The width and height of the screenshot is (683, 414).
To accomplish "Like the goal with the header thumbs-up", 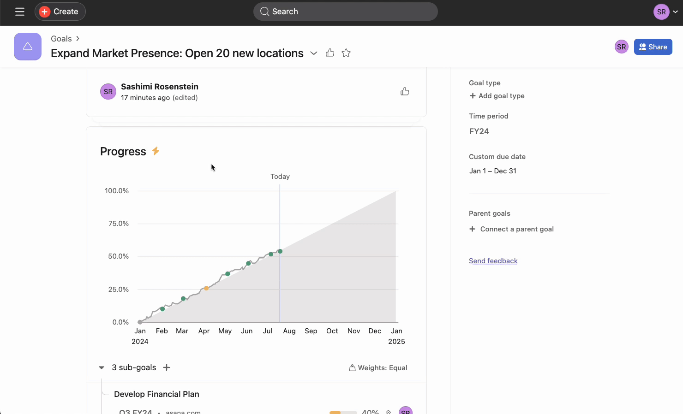I will [330, 53].
